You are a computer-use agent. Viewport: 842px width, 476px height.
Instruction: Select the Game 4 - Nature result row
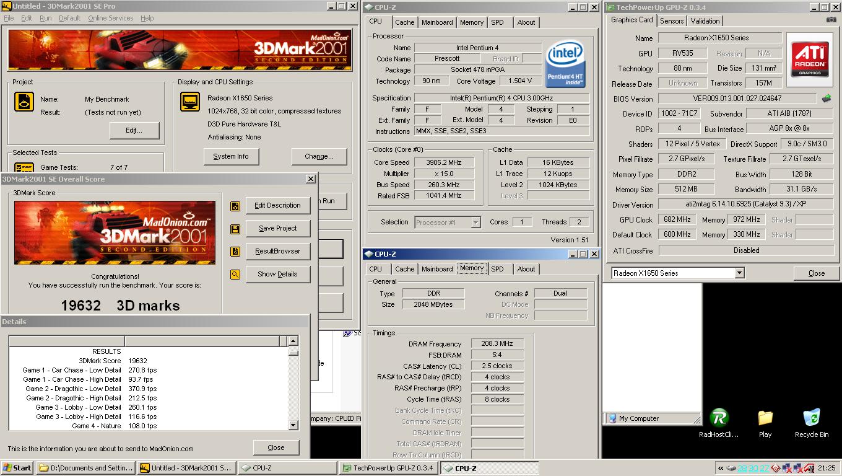coord(149,426)
